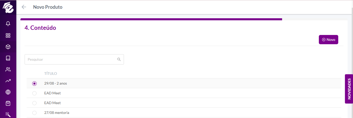Open the book courses icon
The height and width of the screenshot is (118, 353).
point(8,58)
